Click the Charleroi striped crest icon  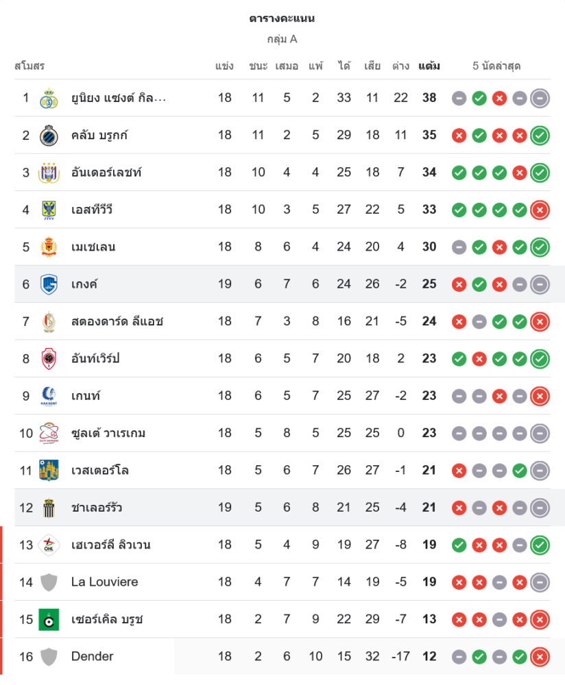coord(48,508)
